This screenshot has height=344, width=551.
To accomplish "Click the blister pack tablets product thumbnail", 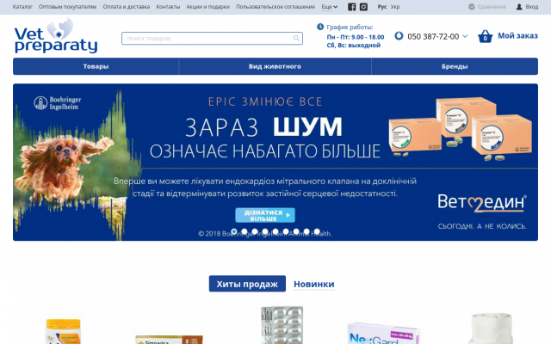I will pyautogui.click(x=282, y=325).
